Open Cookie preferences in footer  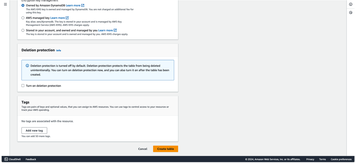pyautogui.click(x=341, y=159)
